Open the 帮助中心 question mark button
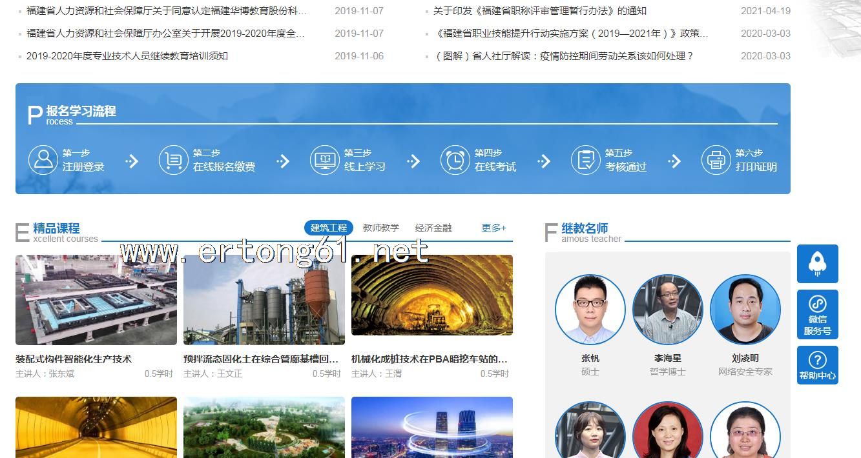The height and width of the screenshot is (458, 861). tap(817, 365)
